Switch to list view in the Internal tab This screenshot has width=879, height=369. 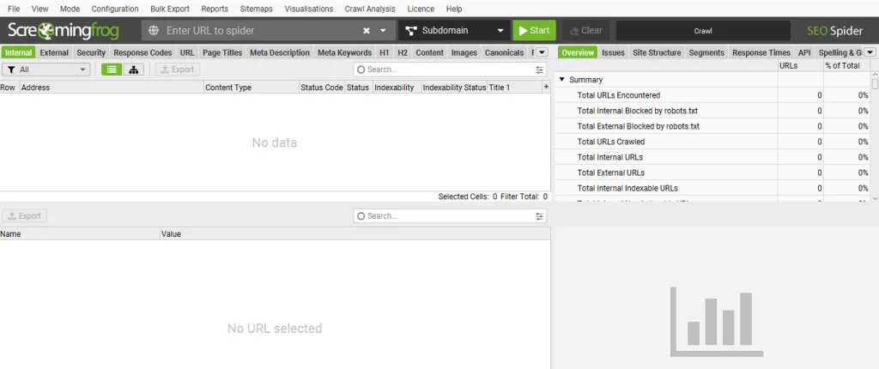coord(112,70)
